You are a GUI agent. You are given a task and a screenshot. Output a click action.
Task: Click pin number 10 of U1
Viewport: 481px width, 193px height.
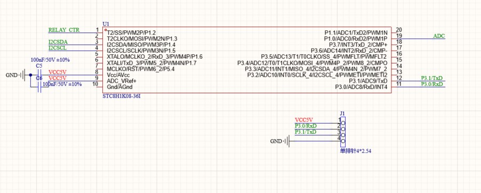point(95,84)
